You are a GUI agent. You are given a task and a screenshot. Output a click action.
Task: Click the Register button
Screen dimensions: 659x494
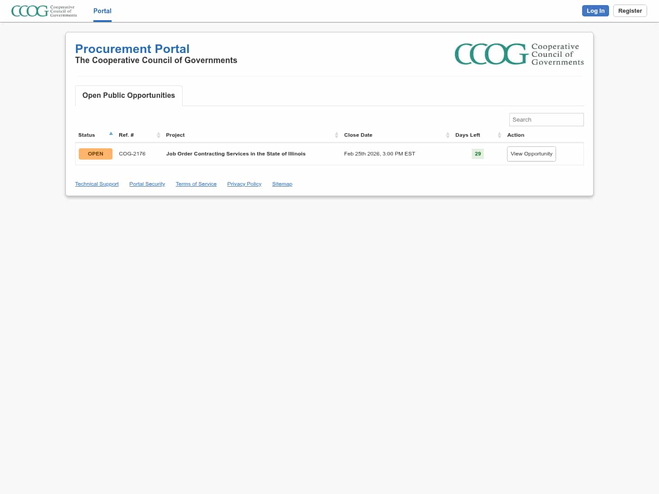coord(630,11)
